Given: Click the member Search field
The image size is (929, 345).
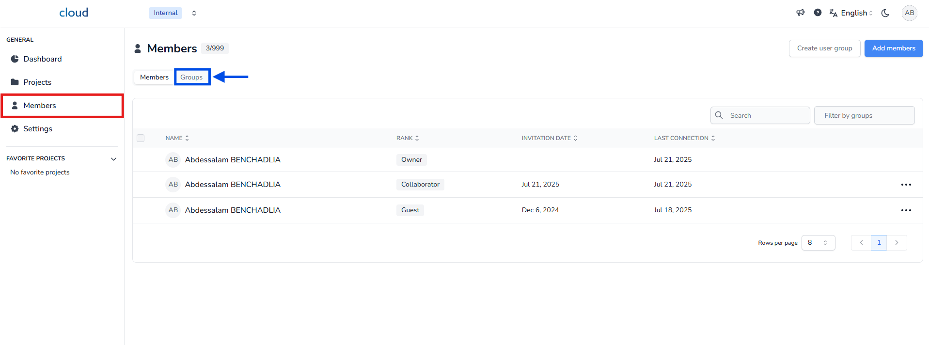Looking at the screenshot, I should tap(766, 115).
